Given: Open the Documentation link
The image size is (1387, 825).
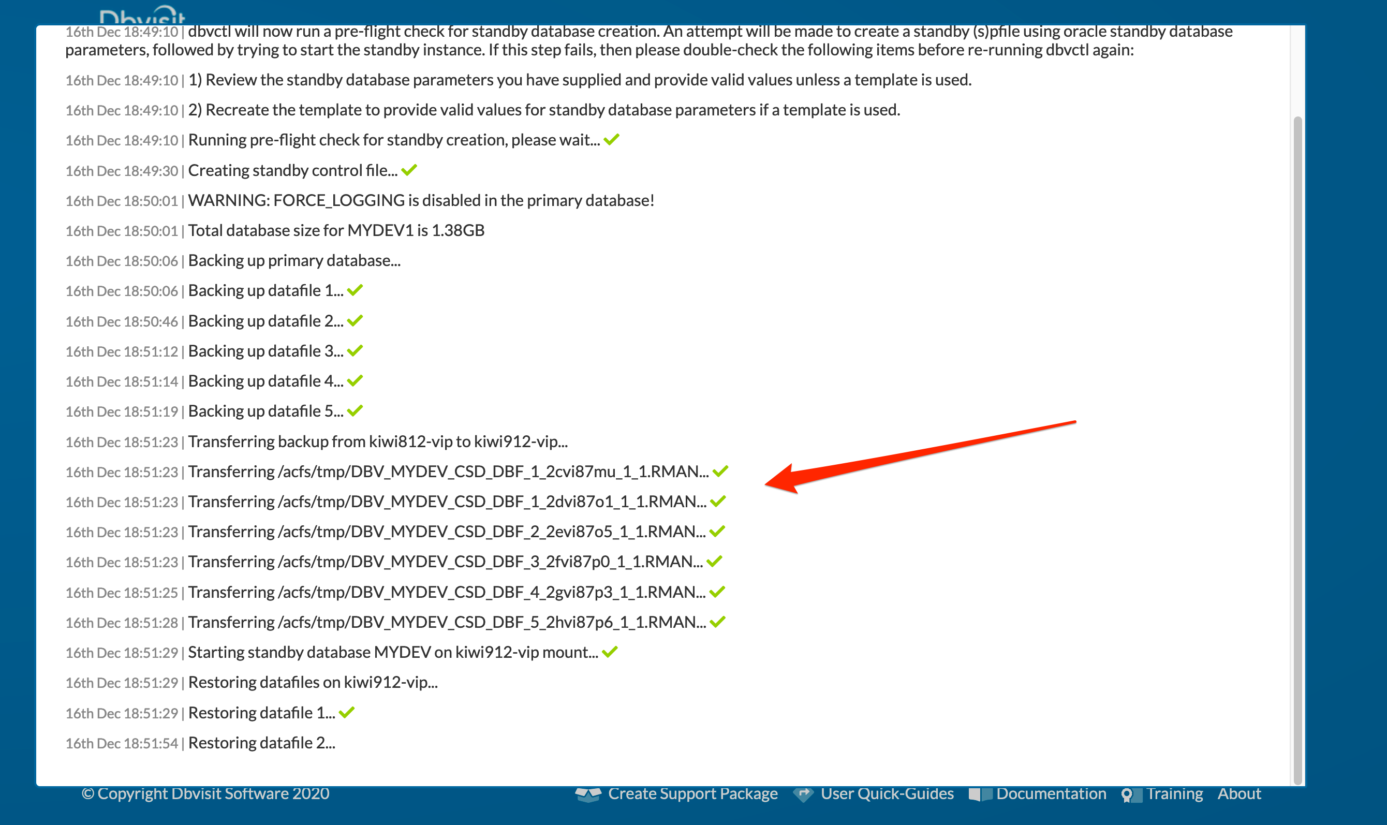Looking at the screenshot, I should (x=1051, y=794).
